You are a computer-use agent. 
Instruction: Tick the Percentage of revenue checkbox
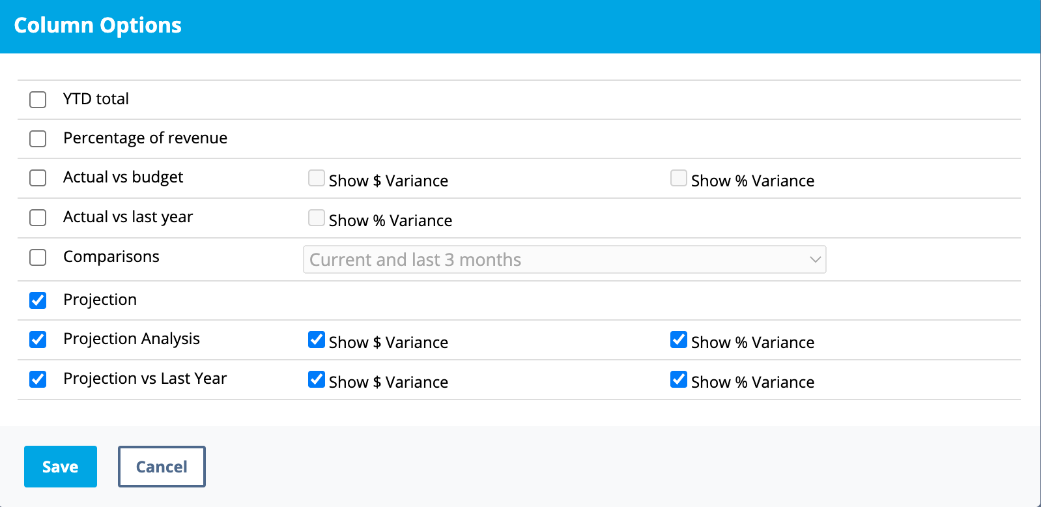pos(38,139)
